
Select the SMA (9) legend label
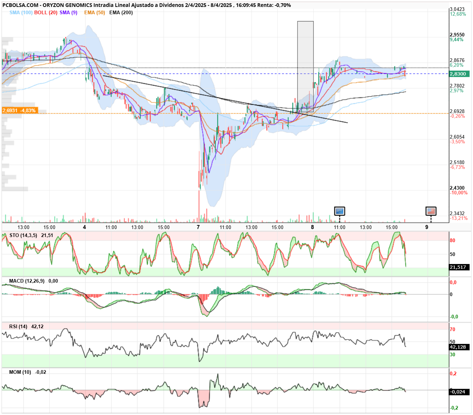pos(68,12)
